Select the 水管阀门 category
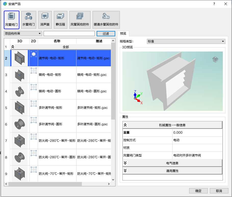Image resolution: width=232 pixels, height=197 pixels. [29, 20]
